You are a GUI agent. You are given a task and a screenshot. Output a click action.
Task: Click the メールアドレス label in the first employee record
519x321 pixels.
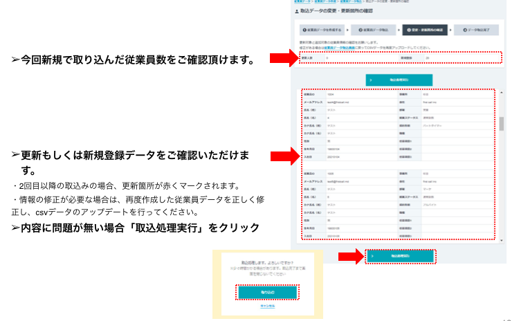pyautogui.click(x=313, y=102)
